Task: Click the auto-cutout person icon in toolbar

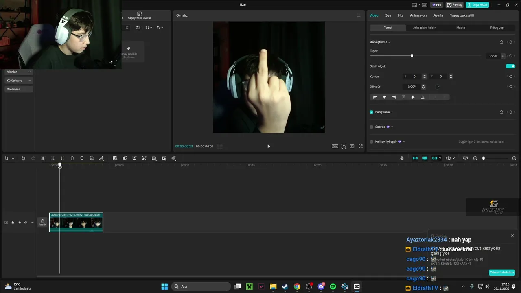Action: click(134, 158)
